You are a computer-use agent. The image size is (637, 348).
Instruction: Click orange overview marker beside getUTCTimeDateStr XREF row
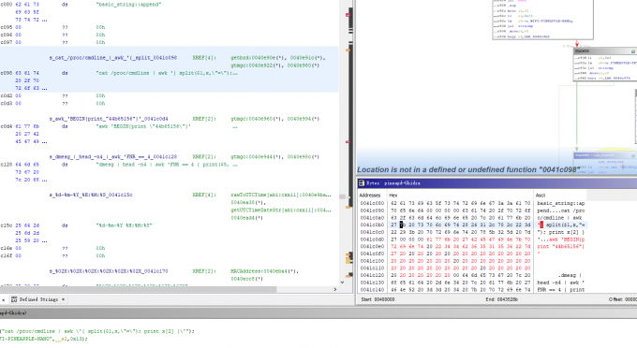click(348, 208)
